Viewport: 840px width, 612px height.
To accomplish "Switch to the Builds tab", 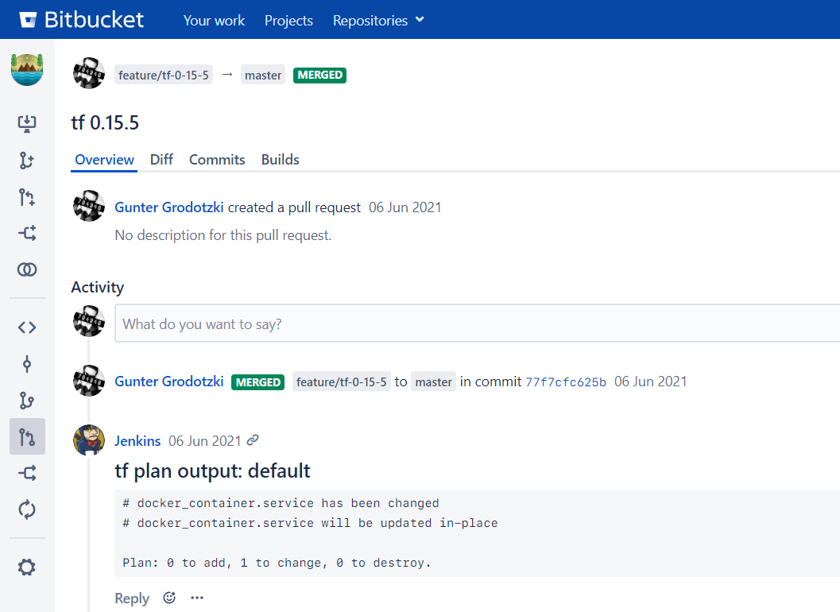I will 280,159.
